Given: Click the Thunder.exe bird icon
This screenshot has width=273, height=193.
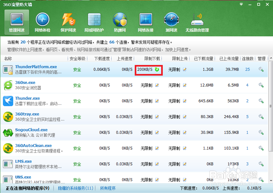Looking at the screenshot, I should pos(8,101).
